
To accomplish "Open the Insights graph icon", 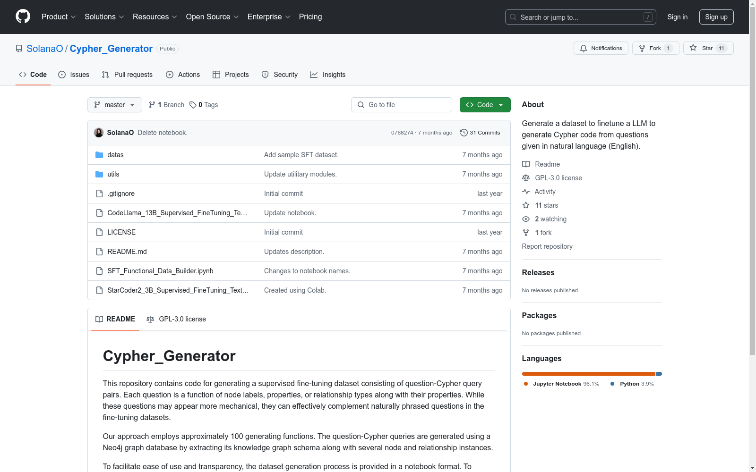I will click(314, 75).
